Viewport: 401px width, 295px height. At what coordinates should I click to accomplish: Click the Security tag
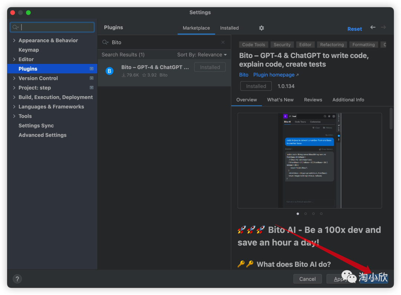pos(282,45)
